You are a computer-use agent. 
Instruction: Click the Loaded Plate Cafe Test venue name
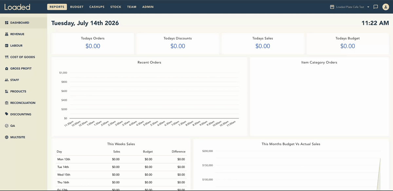[350, 7]
